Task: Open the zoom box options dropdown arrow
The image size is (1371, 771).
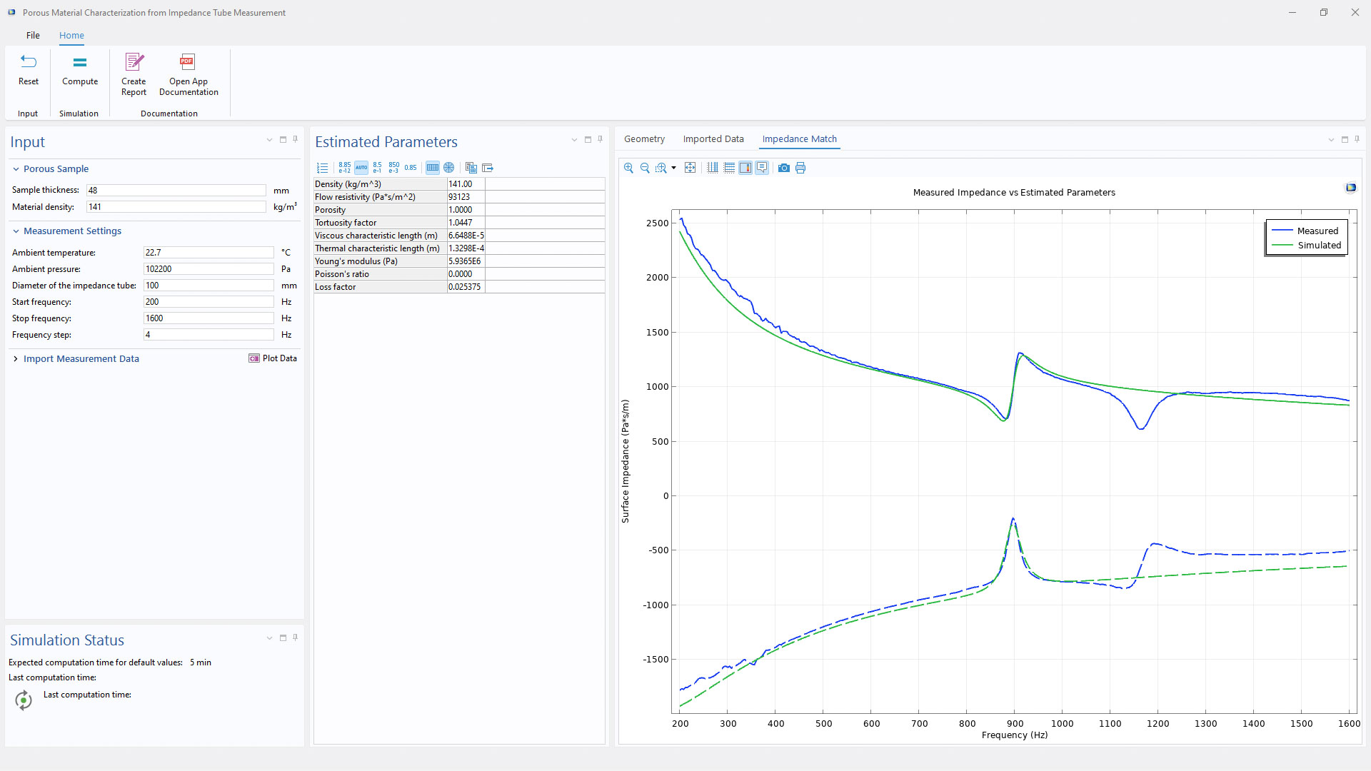Action: [x=673, y=168]
